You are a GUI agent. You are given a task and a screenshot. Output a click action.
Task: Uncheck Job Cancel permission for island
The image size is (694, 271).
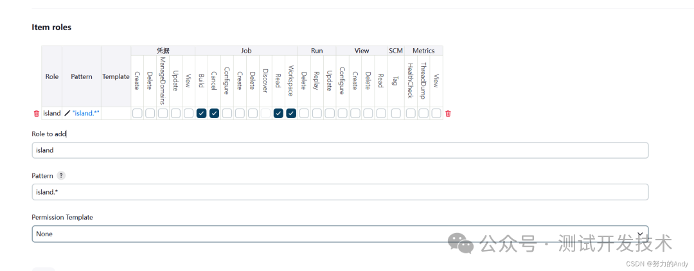(x=214, y=113)
